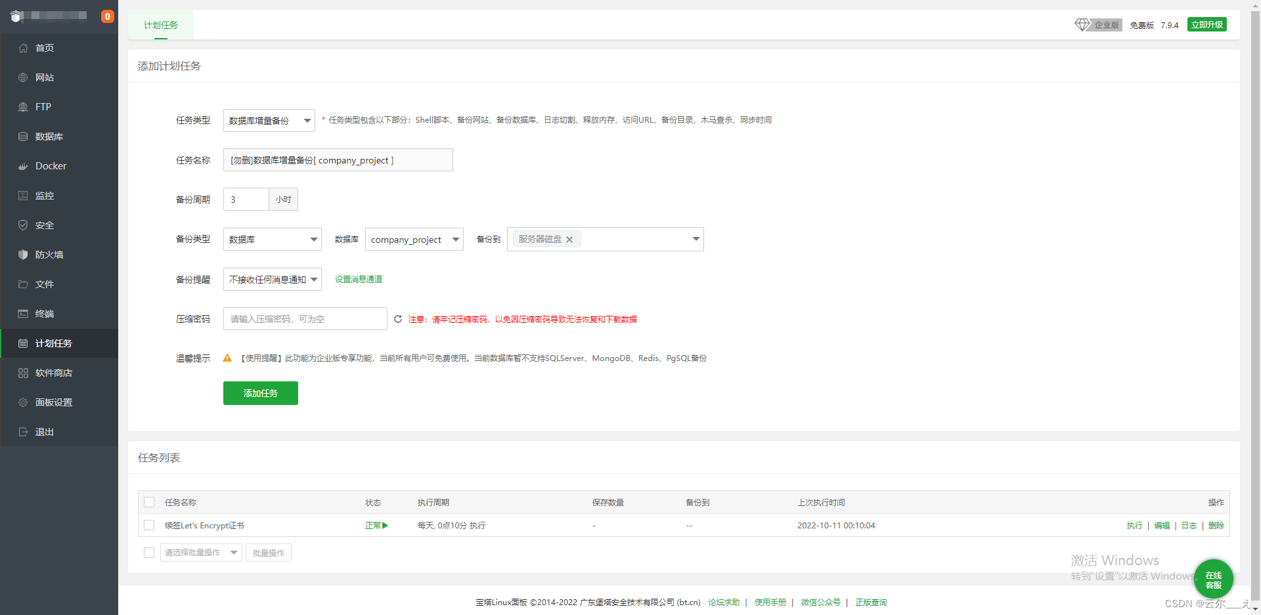Viewport: 1261px width, 615px height.
Task: Click the 正常 status of the Let's Encrypt task
Action: click(373, 525)
